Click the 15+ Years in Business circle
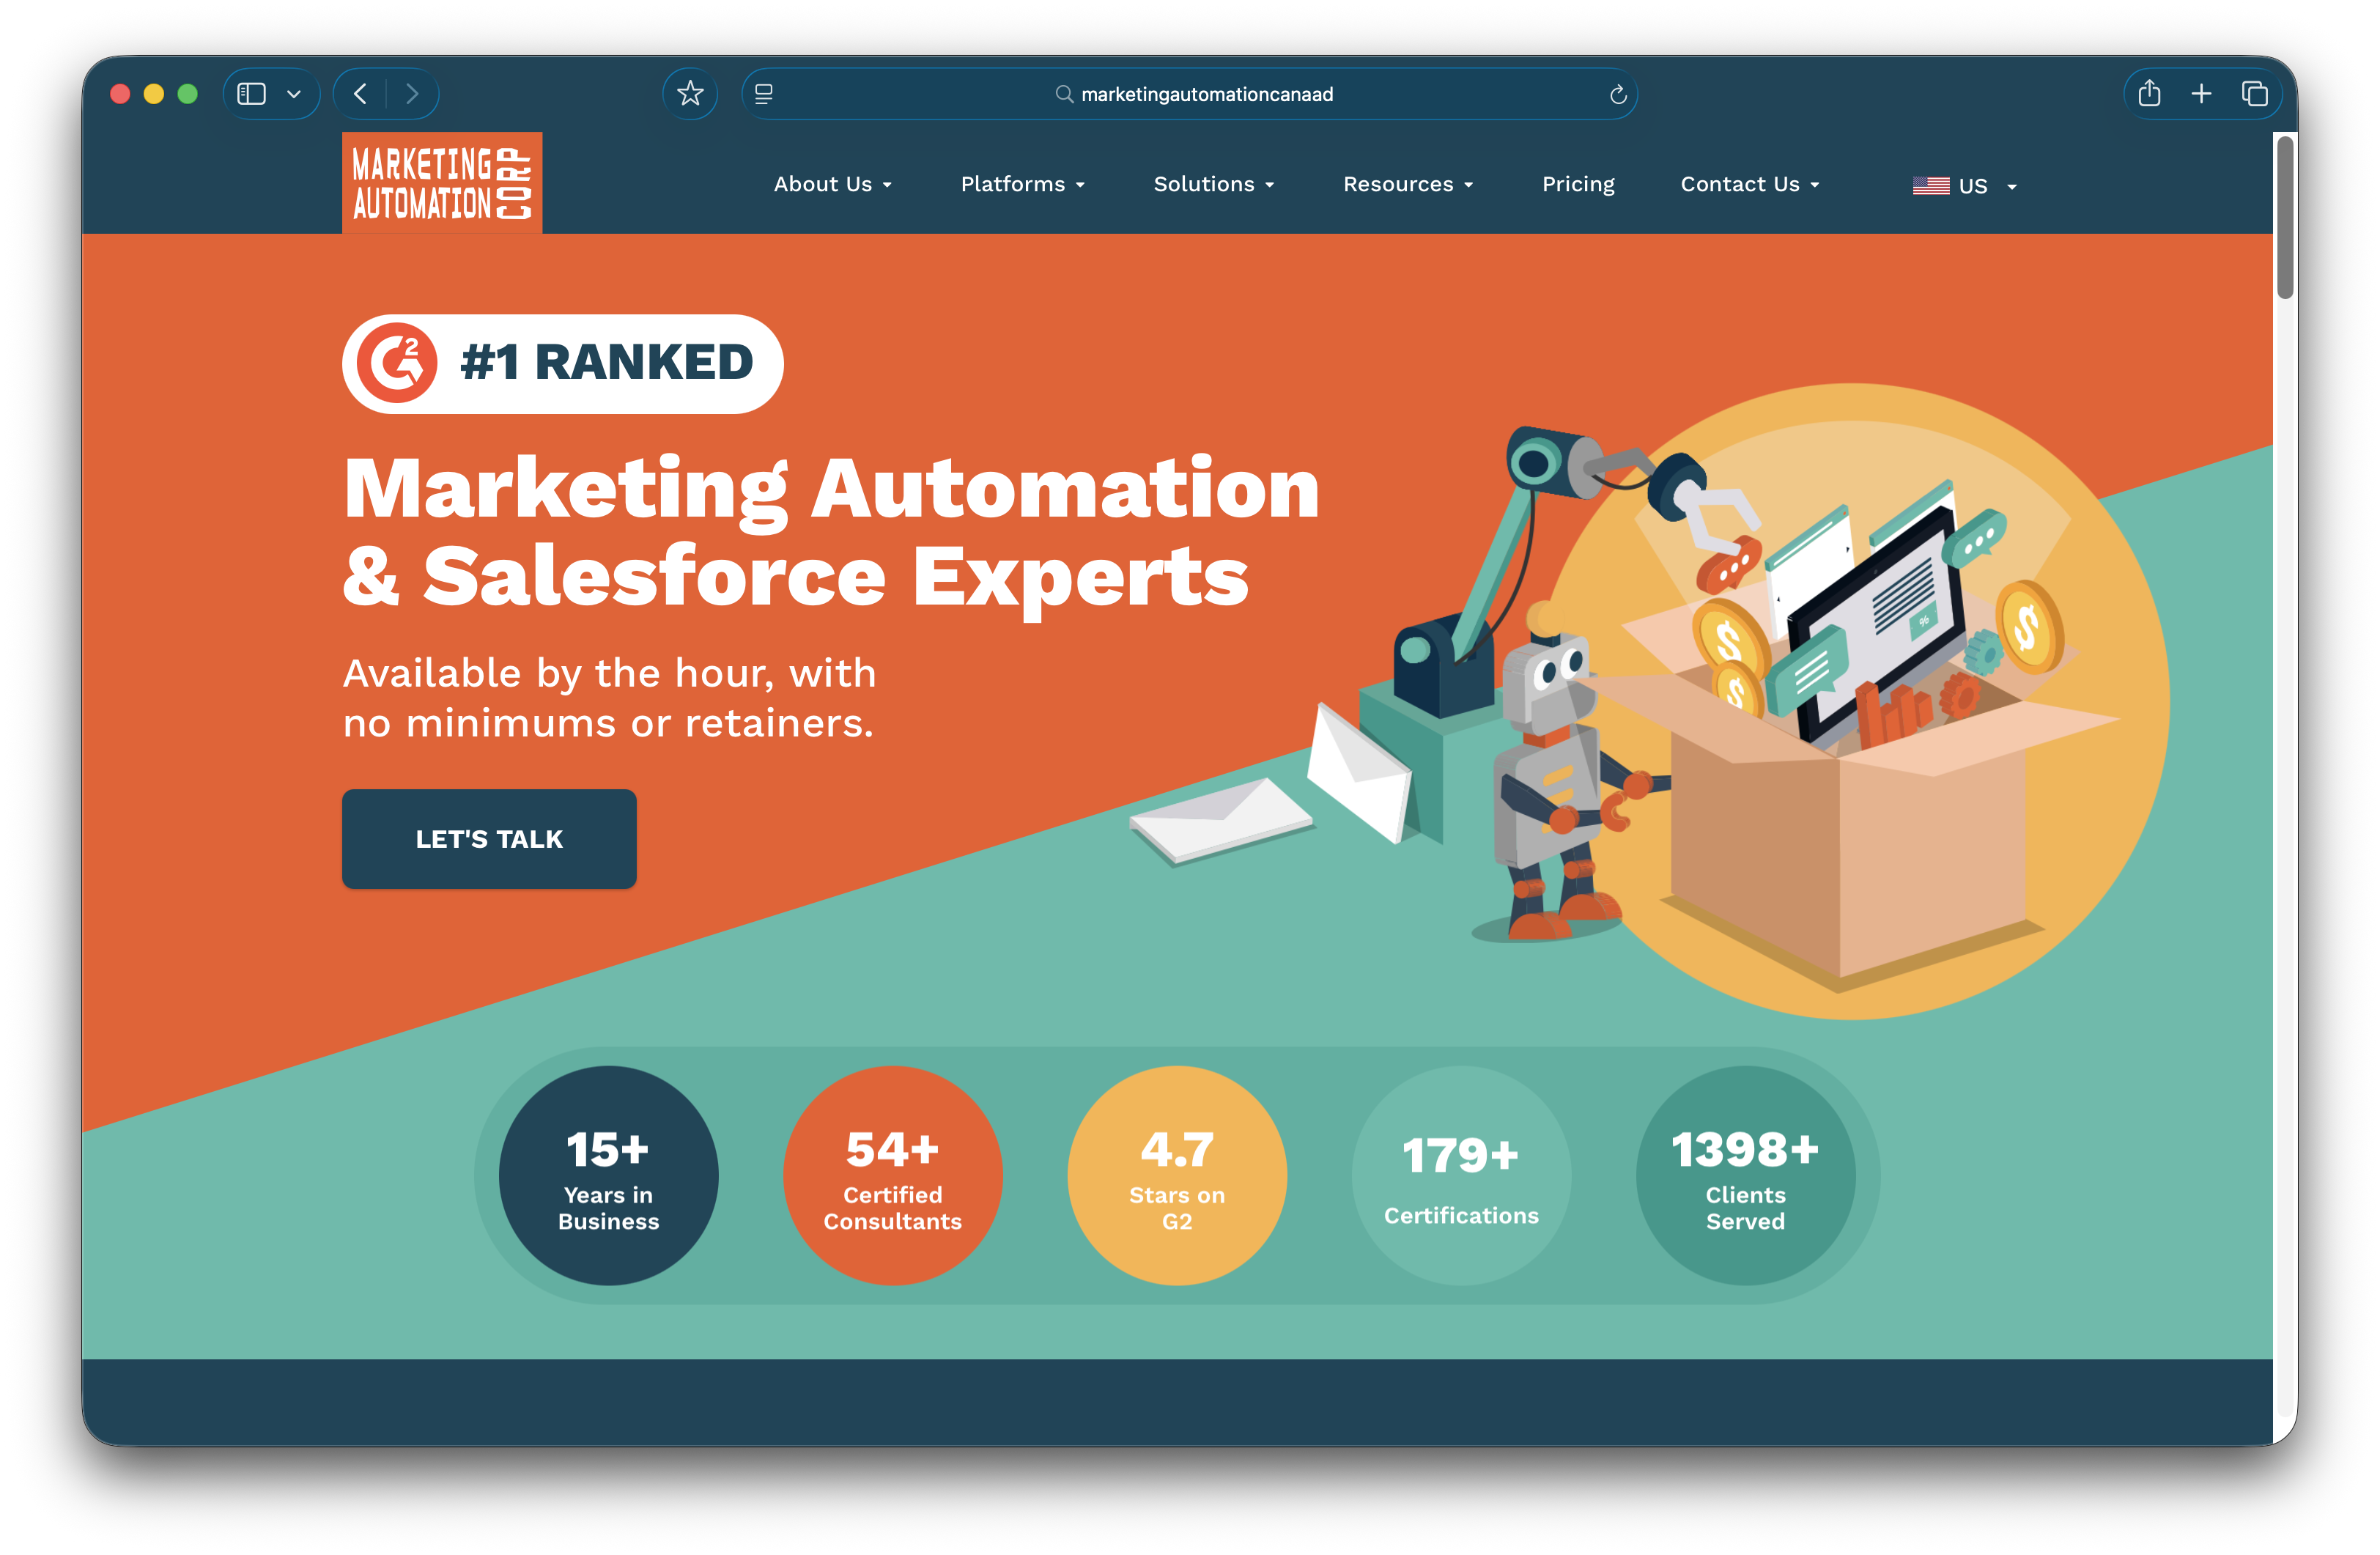The image size is (2380, 1555). 608,1176
